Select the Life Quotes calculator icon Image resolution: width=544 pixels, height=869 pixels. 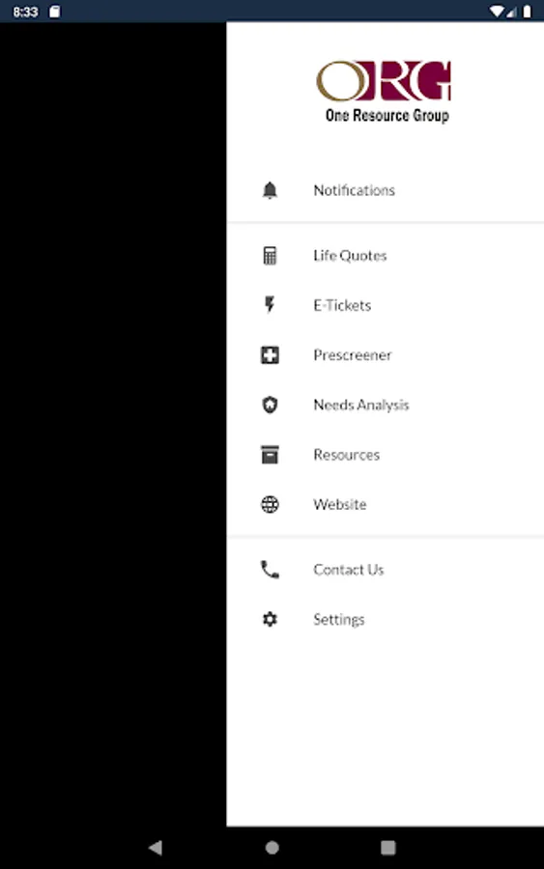pos(270,256)
